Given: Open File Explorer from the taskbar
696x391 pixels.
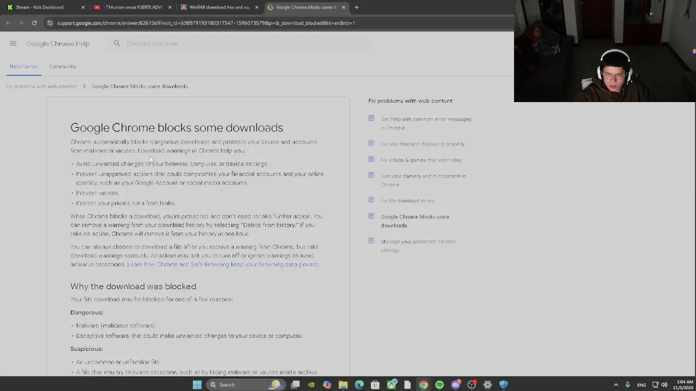Looking at the screenshot, I should [x=343, y=384].
